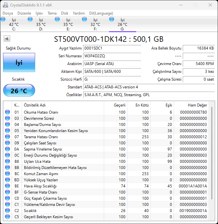218x224 pixels.
Task: Click status orb for C1 Yükleme/Kaldırma Devir
Action: pyautogui.click(x=7, y=204)
